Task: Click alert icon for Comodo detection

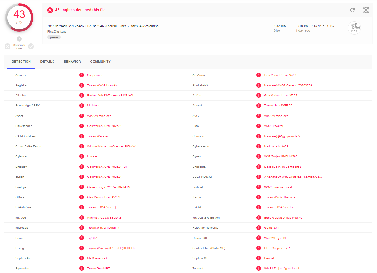Action: 259,136
